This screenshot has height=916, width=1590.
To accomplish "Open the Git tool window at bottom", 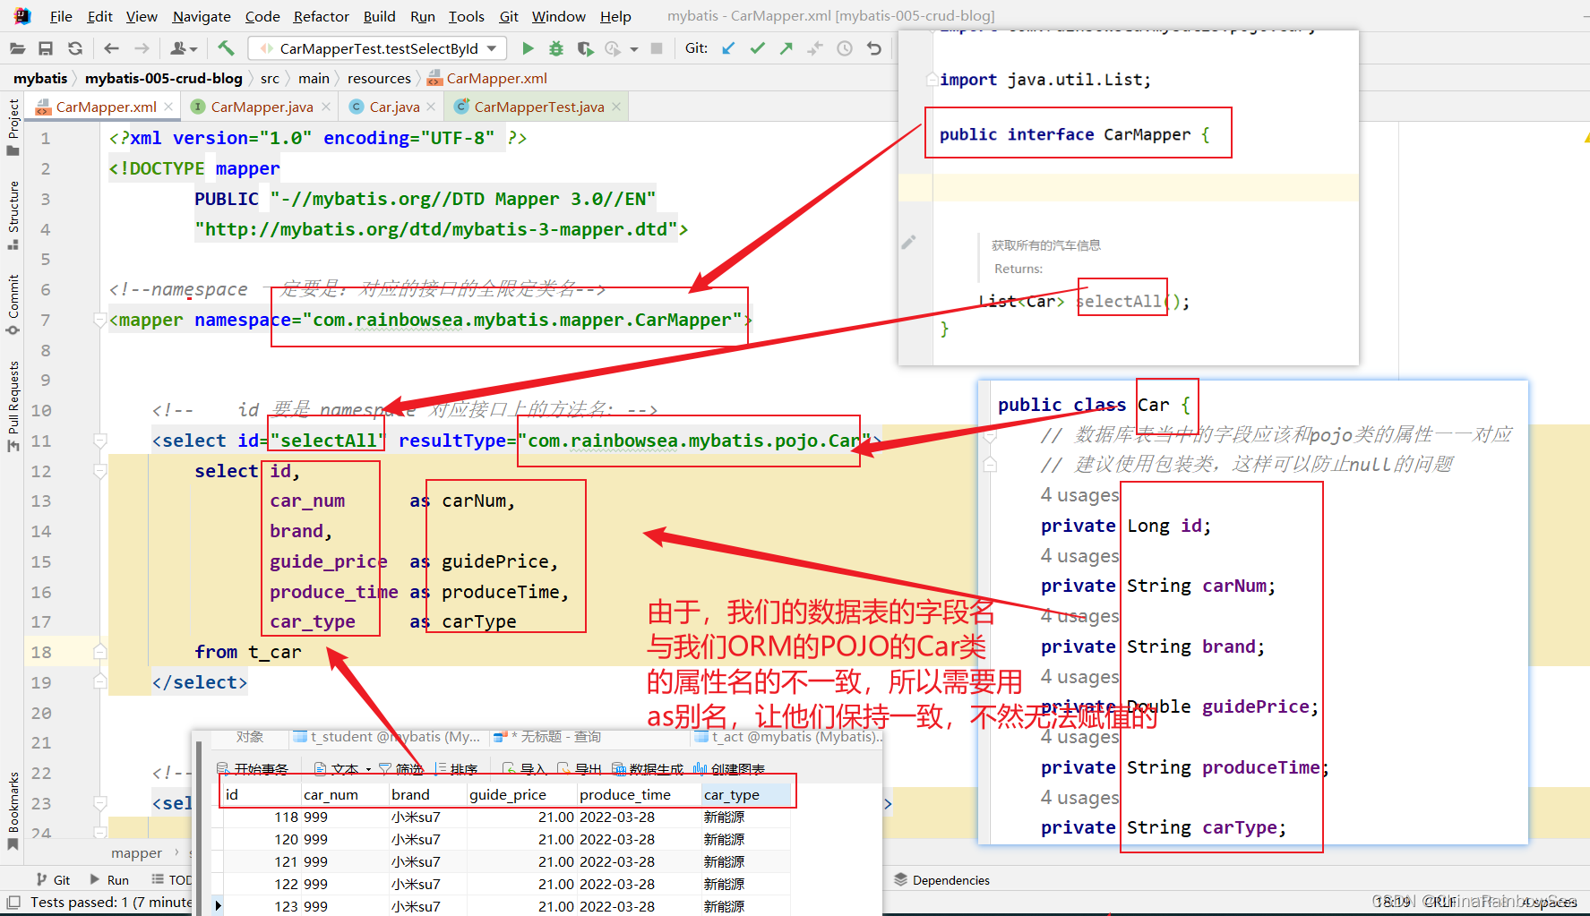I will point(54,880).
